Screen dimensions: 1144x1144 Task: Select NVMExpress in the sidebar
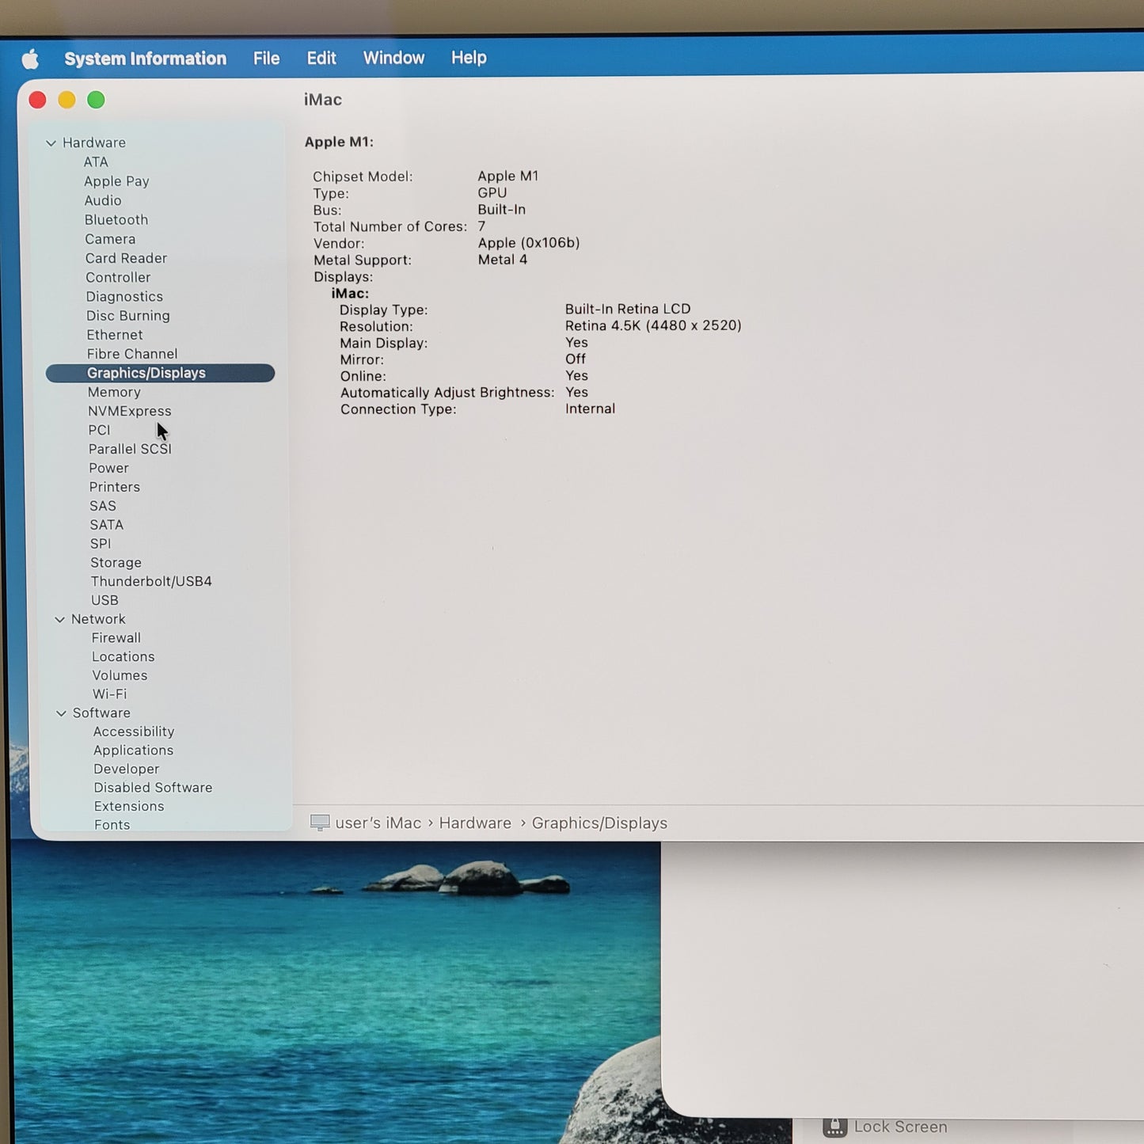(x=129, y=411)
